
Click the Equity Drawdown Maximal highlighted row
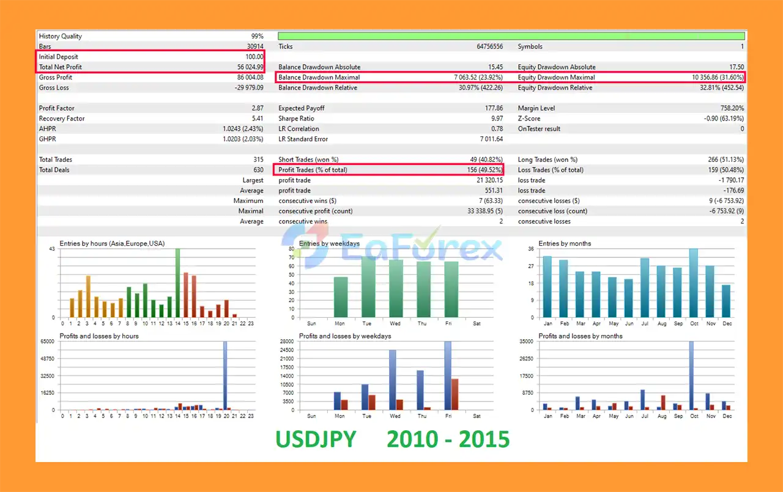click(630, 78)
